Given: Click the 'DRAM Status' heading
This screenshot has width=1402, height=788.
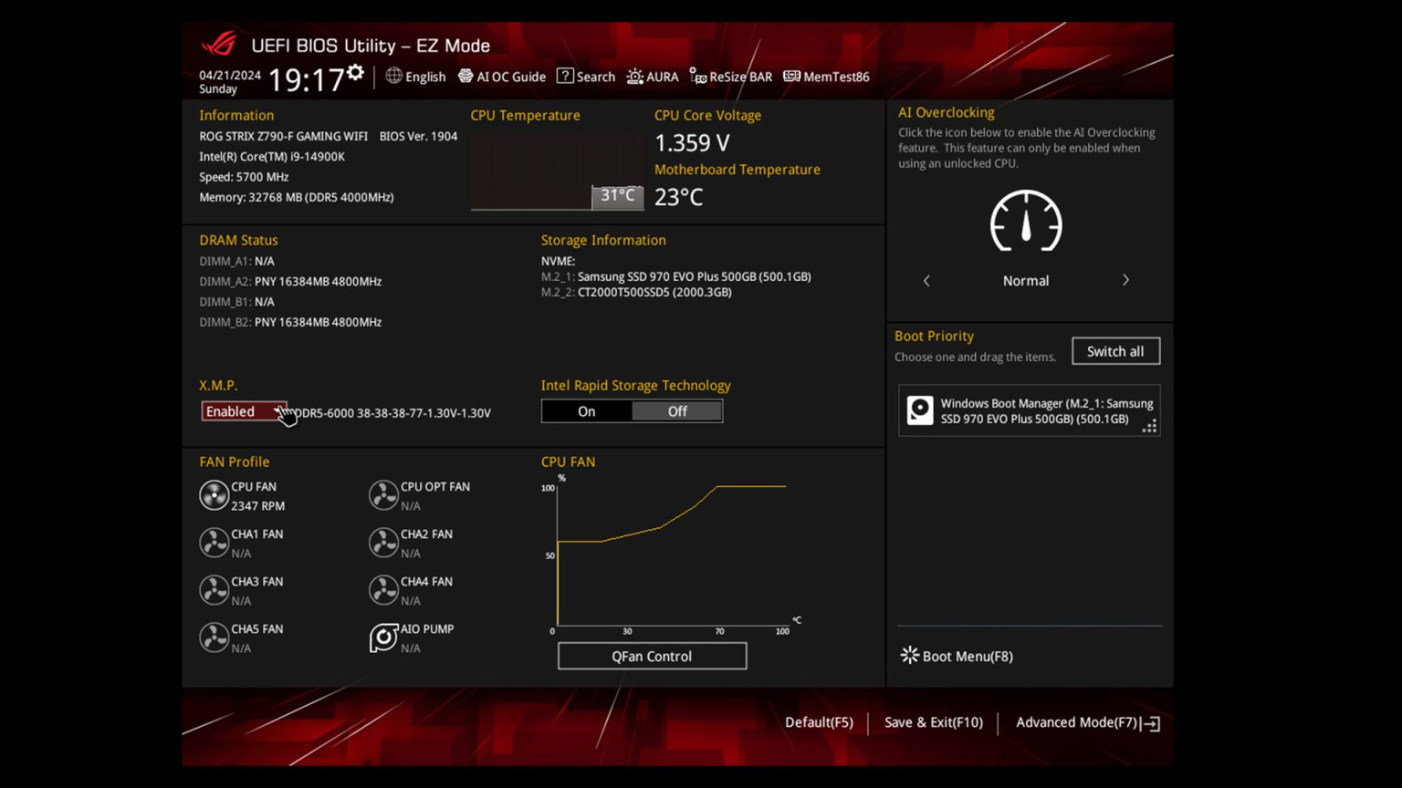Looking at the screenshot, I should tap(238, 240).
